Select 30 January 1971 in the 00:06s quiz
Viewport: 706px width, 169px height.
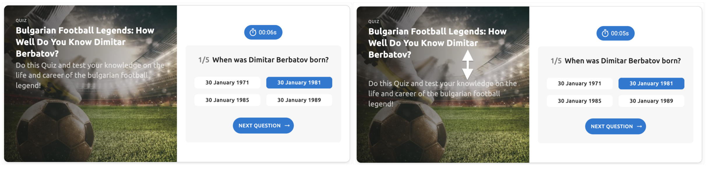click(227, 83)
